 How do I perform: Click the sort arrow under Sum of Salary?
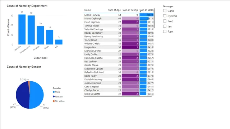pyautogui.click(x=141, y=12)
